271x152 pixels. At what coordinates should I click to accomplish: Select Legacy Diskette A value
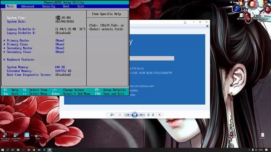click(x=70, y=29)
